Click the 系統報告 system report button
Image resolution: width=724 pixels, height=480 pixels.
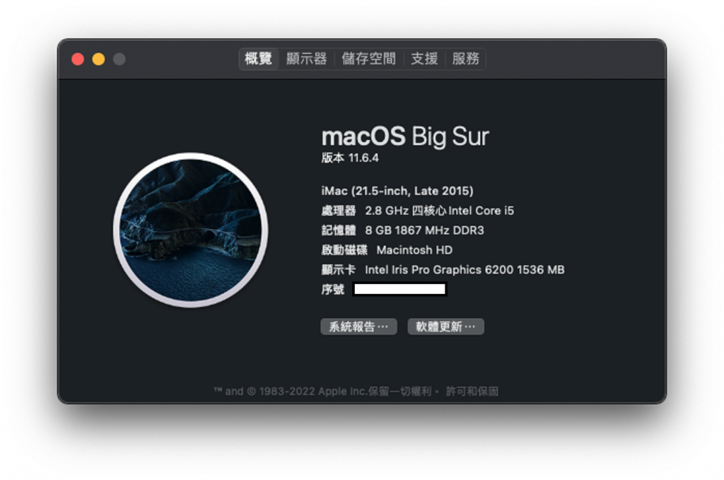pos(358,327)
